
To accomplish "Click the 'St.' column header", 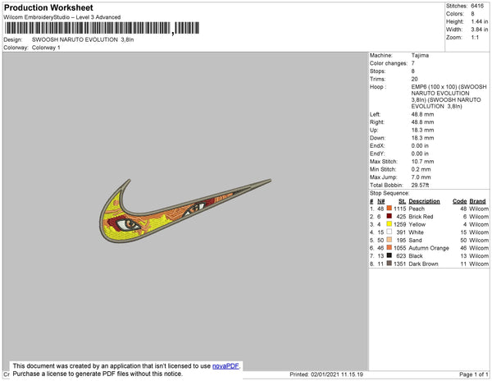I will (x=403, y=201).
